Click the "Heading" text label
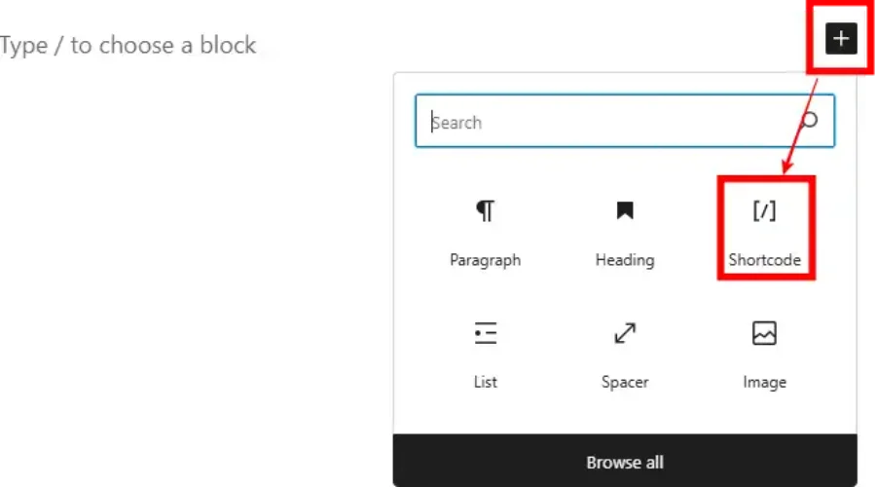Screen dimensions: 876x487 (x=625, y=260)
